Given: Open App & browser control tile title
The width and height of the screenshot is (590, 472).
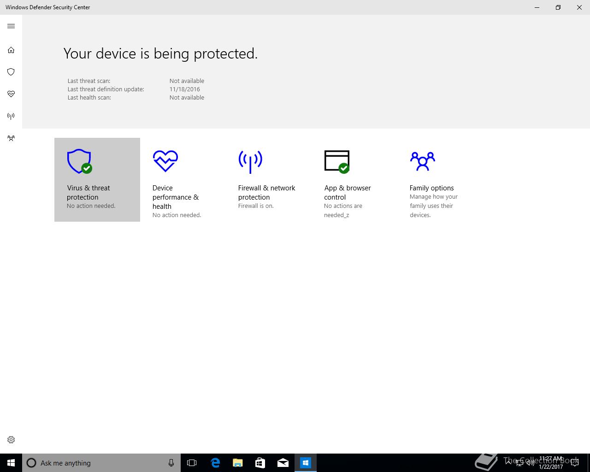Looking at the screenshot, I should pos(348,193).
